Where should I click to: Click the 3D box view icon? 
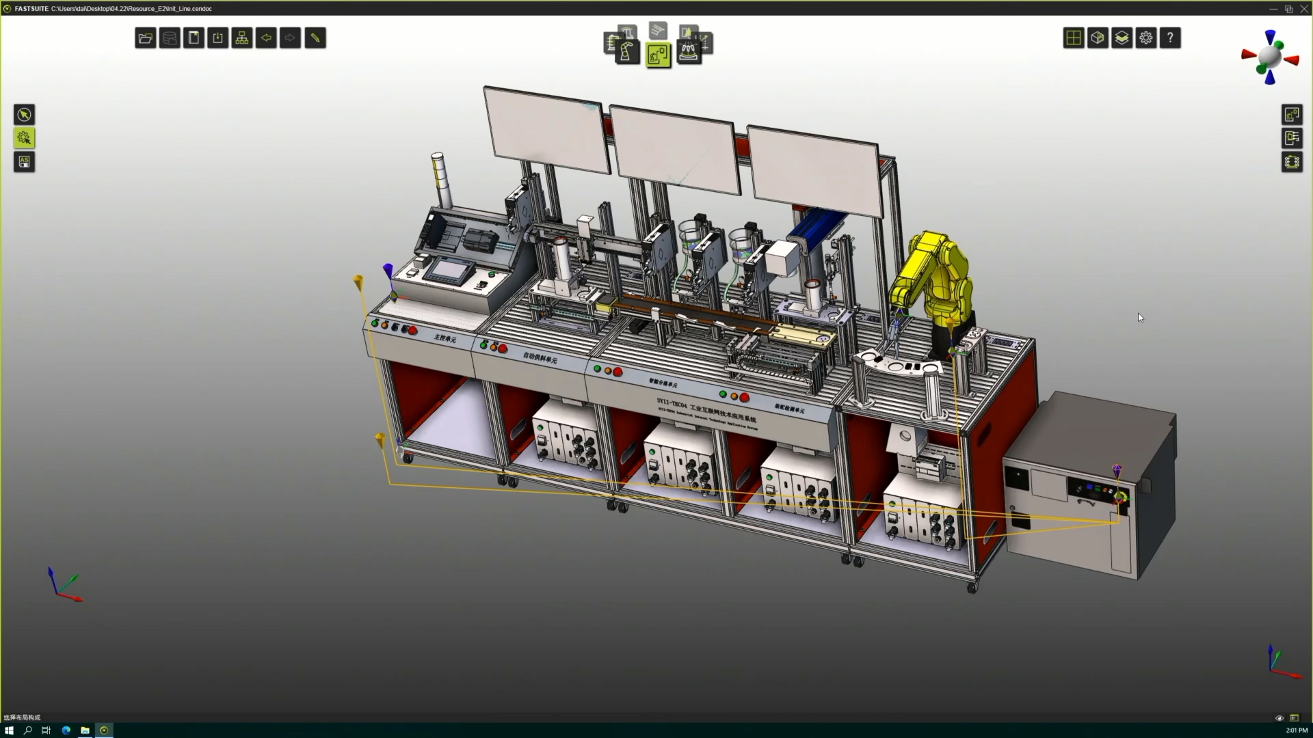point(1098,38)
